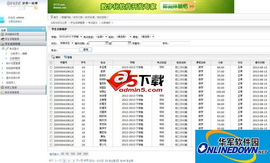This screenshot has height=163, width=270.
Task: Click the 学号 input field
Action: 180,43
